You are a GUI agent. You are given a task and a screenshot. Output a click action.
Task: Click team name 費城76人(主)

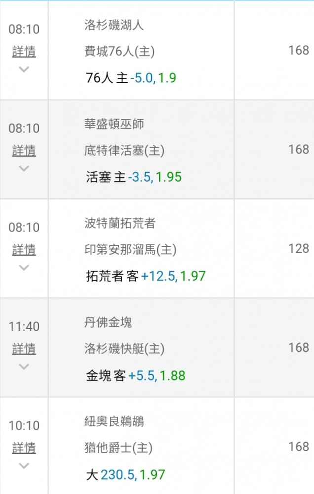click(x=119, y=51)
